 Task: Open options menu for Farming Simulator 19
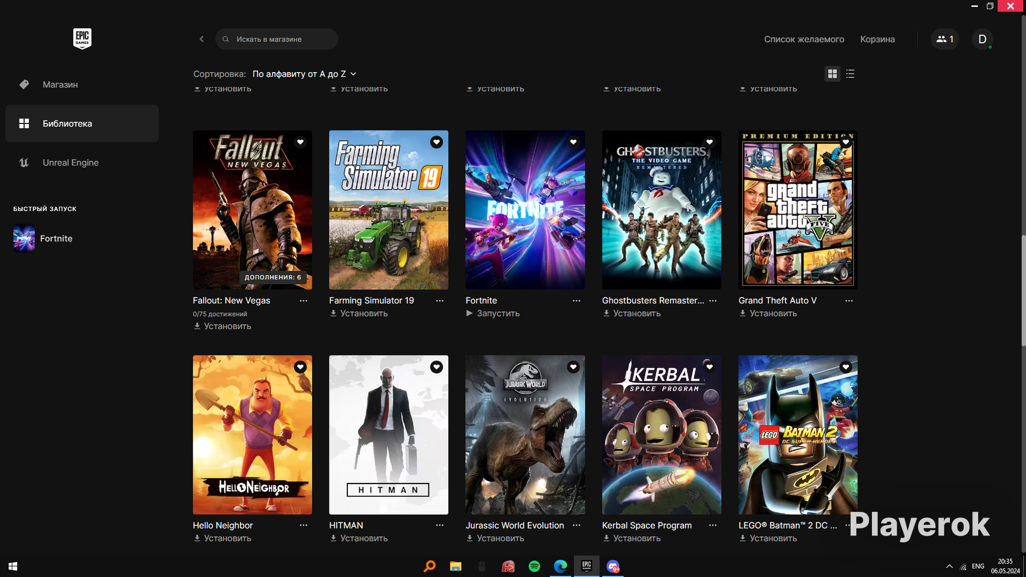click(x=440, y=301)
